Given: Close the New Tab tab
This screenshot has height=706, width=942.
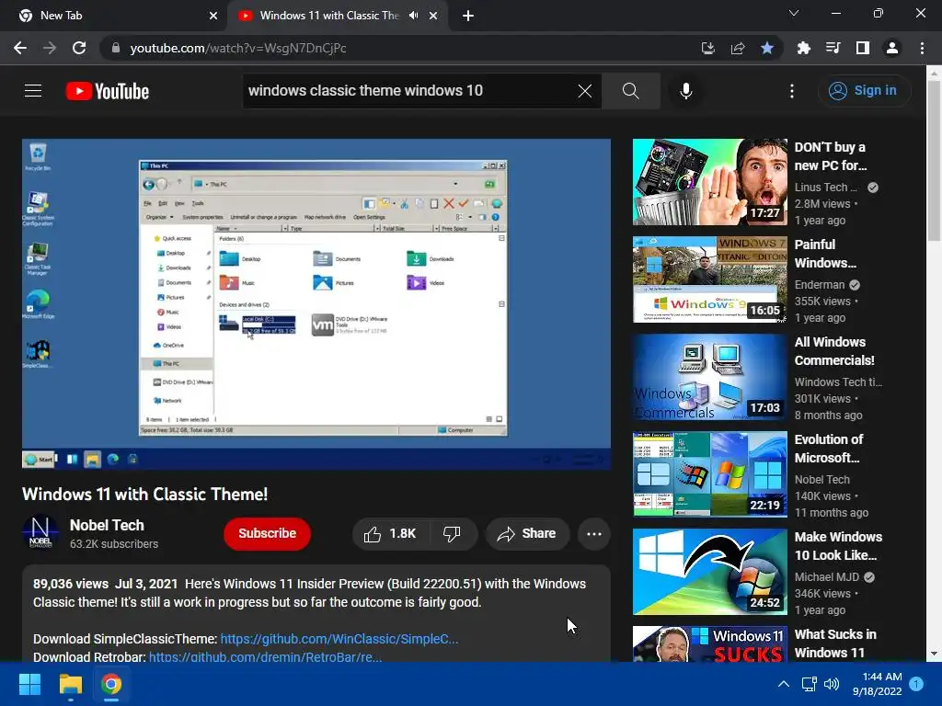Looking at the screenshot, I should coord(213,16).
